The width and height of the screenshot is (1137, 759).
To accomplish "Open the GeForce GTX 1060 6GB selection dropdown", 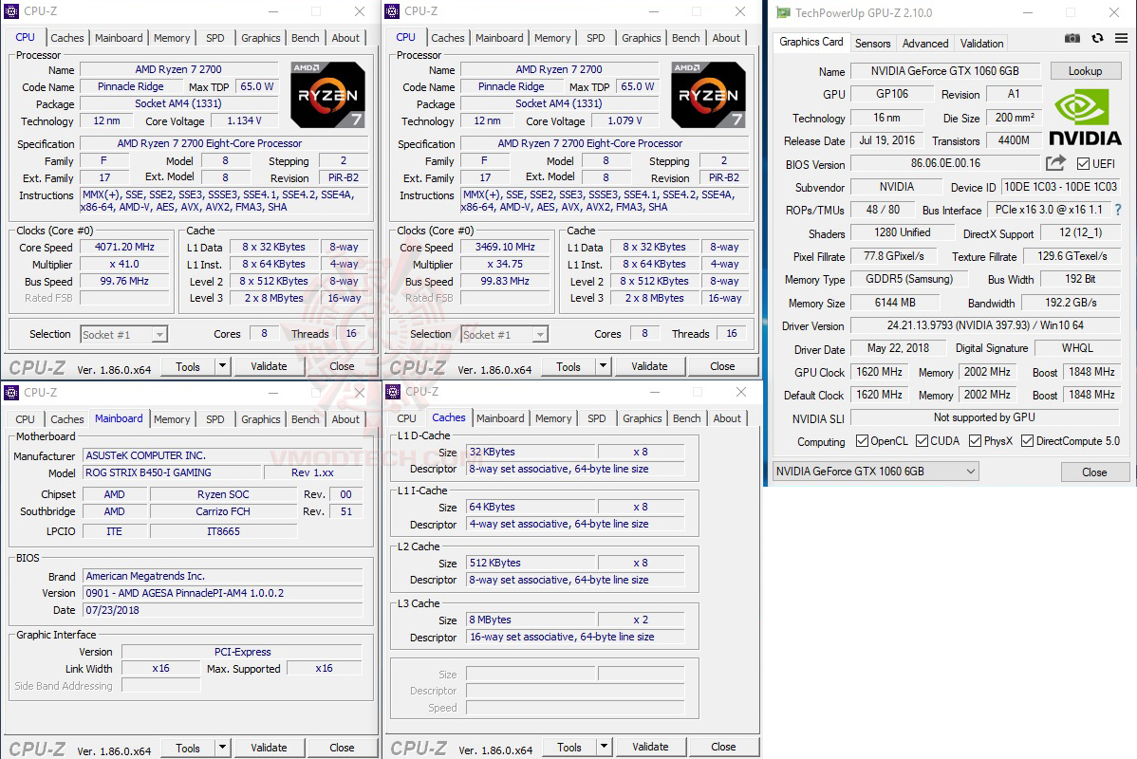I will coord(876,472).
